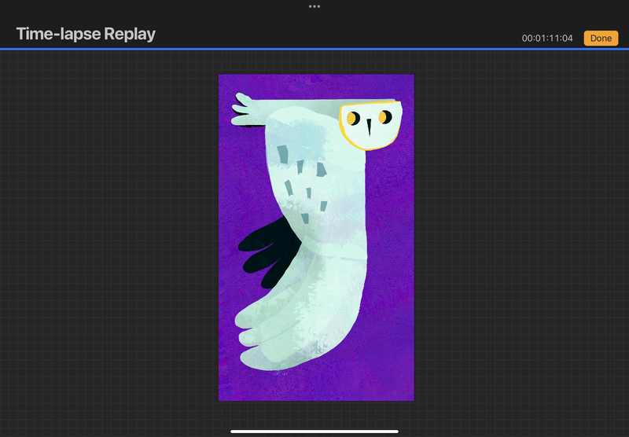Viewport: 629px width, 437px height.
Task: Click the dark grid area left of the canvas
Action: 110,236
